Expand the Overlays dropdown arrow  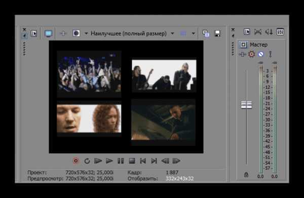click(194, 33)
